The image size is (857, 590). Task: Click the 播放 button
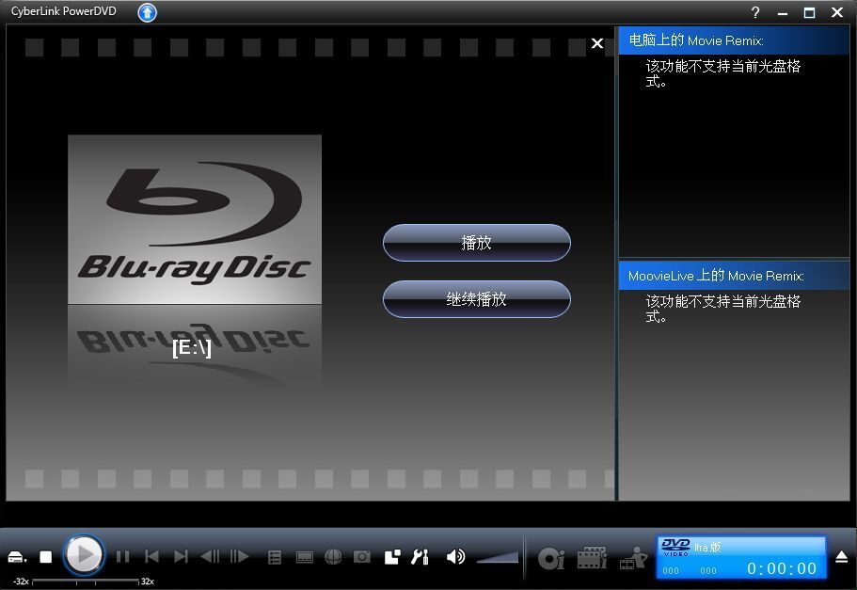tap(476, 243)
